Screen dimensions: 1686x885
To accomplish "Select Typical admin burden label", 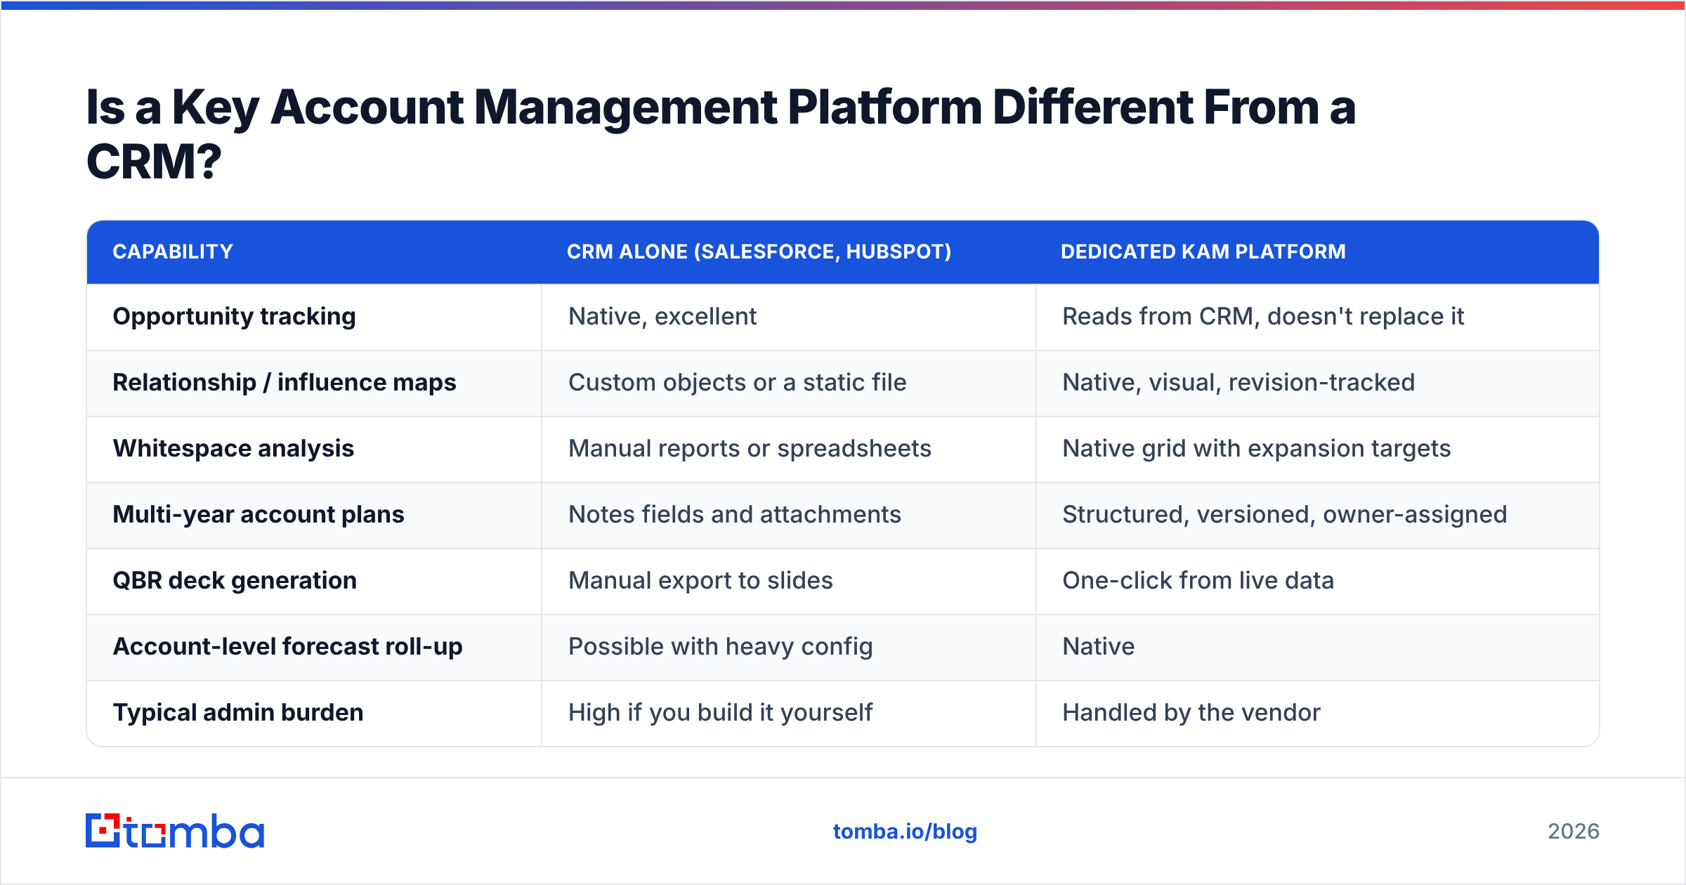I will point(238,713).
